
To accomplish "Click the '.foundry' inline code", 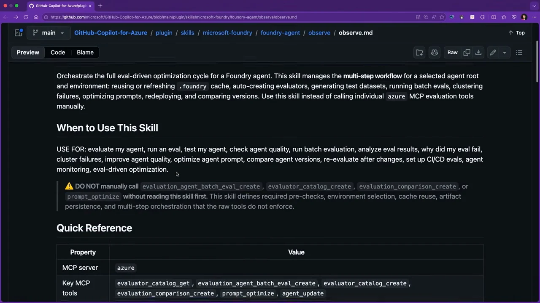I will pyautogui.click(x=192, y=86).
